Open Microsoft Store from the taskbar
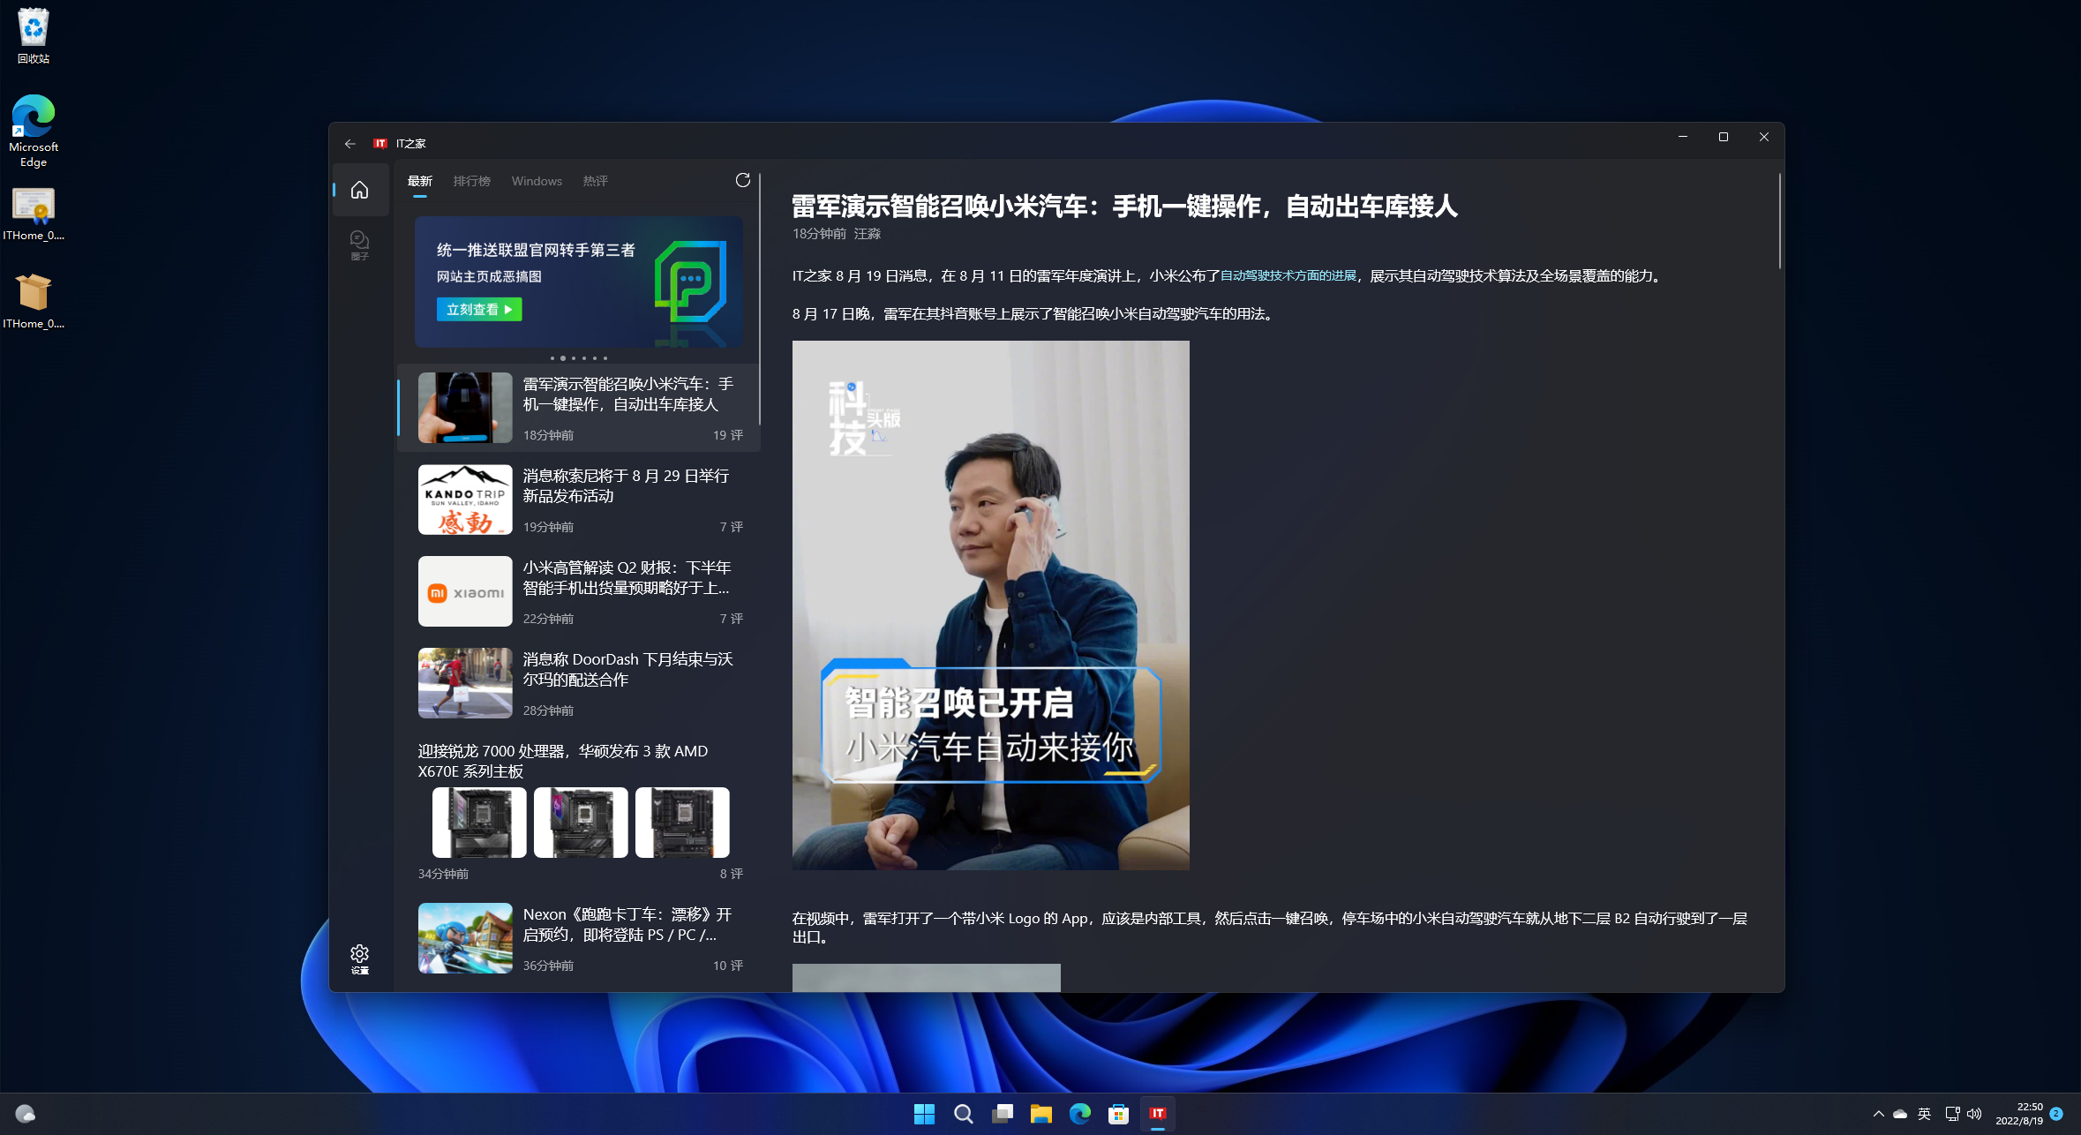Screen dimensions: 2081x1135 (x=1118, y=1114)
